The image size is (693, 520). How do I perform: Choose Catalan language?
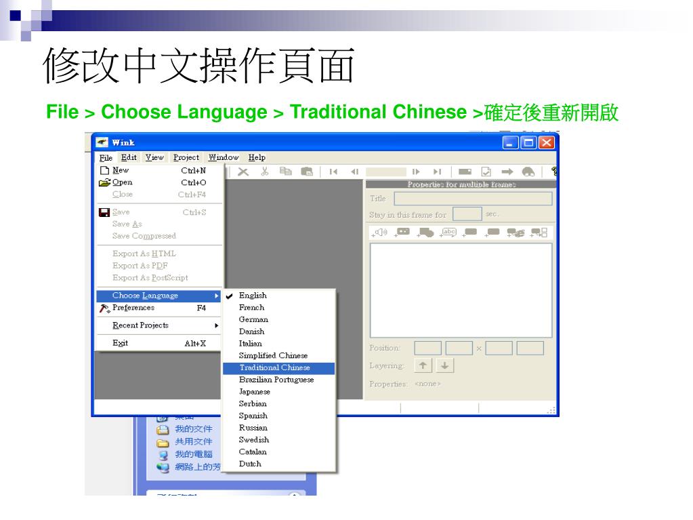point(279,452)
